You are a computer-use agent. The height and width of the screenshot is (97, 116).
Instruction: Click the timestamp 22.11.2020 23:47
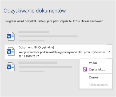(x=29, y=56)
